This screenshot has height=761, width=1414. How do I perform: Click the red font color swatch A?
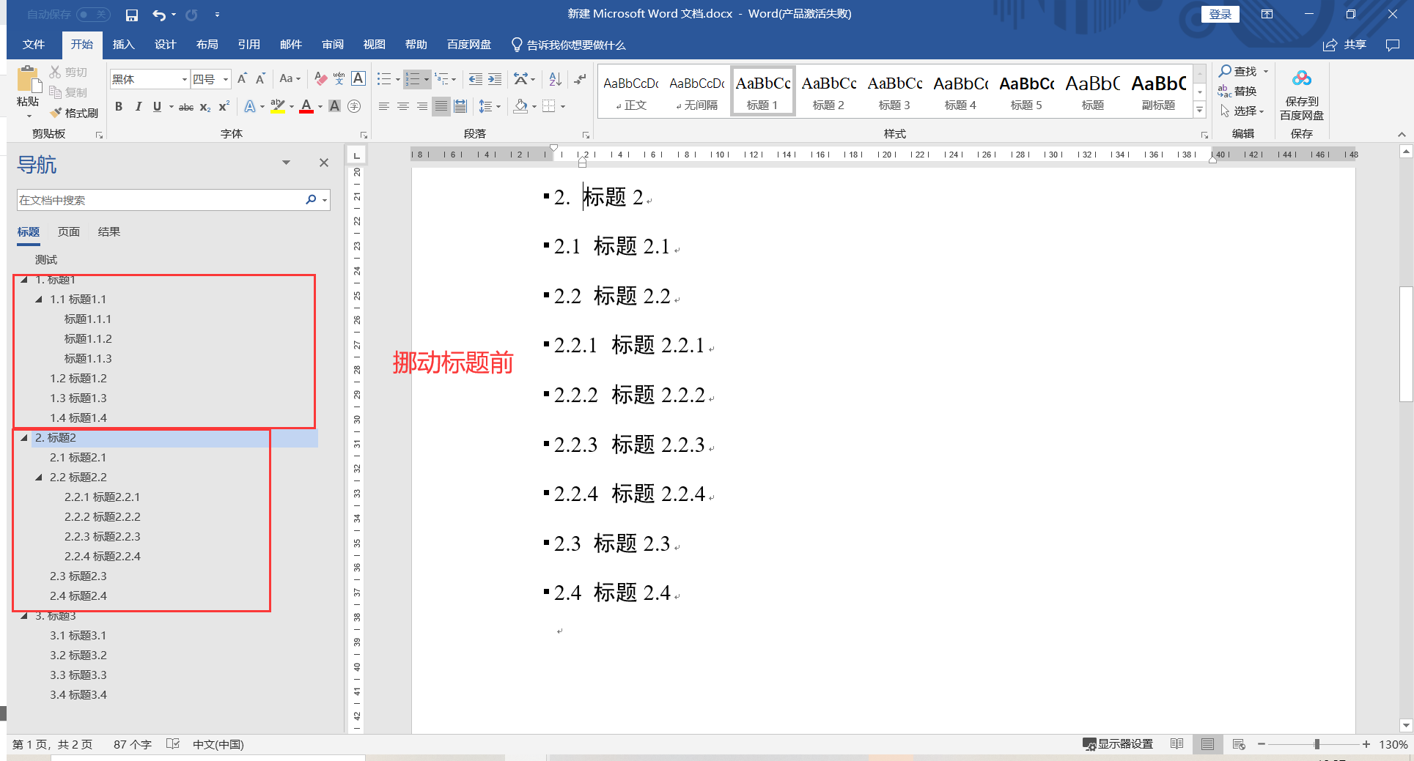tap(306, 107)
